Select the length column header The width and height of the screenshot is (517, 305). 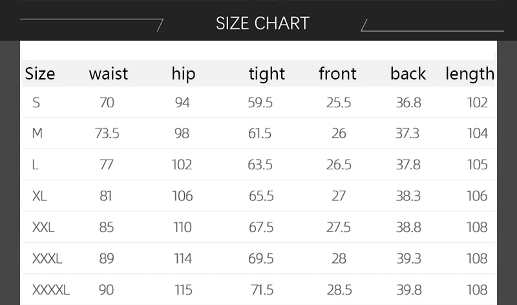point(470,74)
